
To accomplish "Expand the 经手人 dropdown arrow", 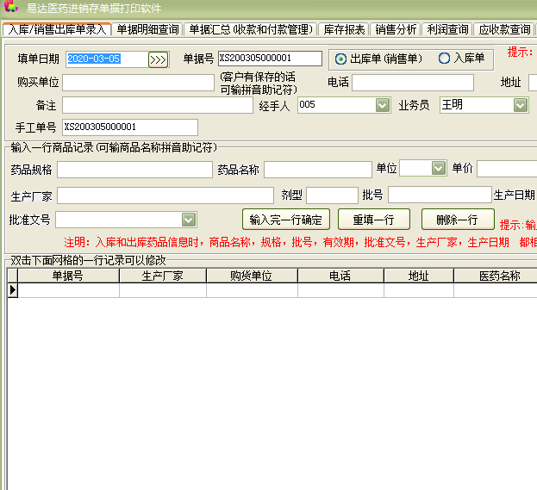I will (382, 105).
